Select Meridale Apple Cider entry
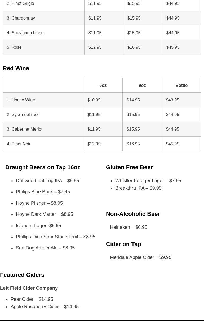Image resolution: width=204 pixels, height=321 pixels. pyautogui.click(x=141, y=257)
